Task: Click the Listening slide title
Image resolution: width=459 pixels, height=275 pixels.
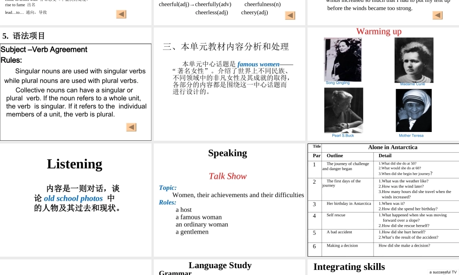Action: click(75, 164)
